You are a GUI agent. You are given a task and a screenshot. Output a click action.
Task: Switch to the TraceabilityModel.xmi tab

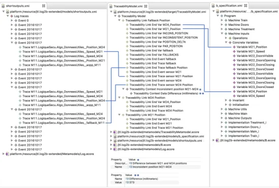tap(128, 6)
